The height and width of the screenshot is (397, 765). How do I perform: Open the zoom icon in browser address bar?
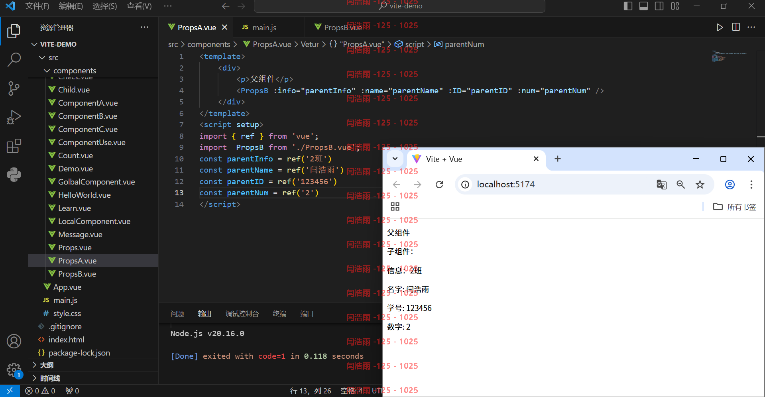tap(680, 185)
